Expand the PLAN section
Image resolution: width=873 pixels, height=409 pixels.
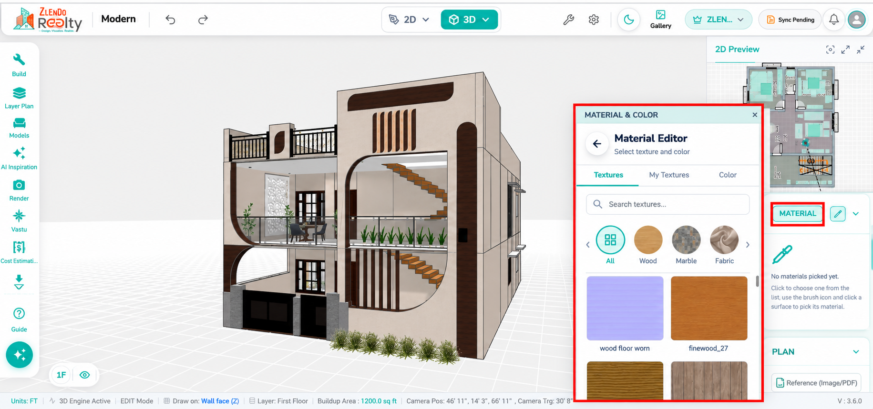tap(856, 352)
